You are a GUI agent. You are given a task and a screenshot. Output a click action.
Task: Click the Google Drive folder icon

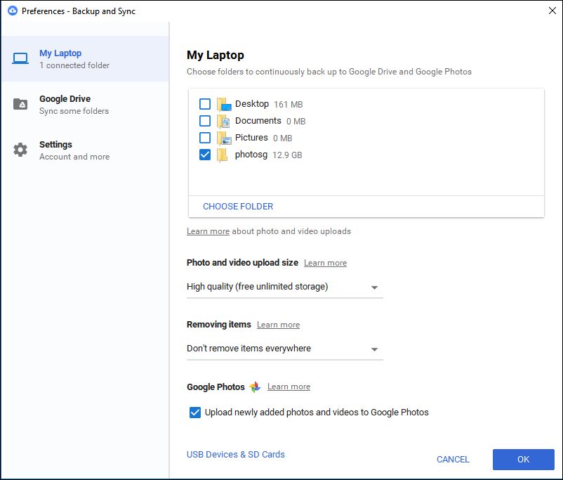(x=20, y=104)
